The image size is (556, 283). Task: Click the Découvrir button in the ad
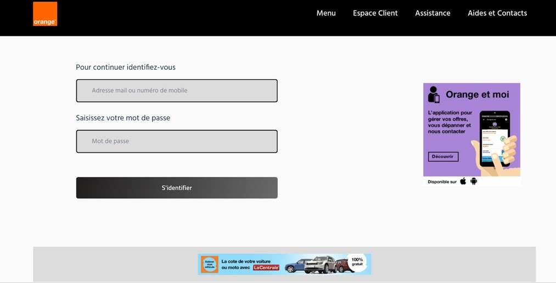(x=443, y=157)
